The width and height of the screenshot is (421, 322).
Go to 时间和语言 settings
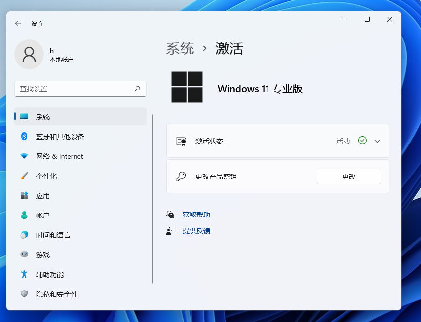coord(80,235)
